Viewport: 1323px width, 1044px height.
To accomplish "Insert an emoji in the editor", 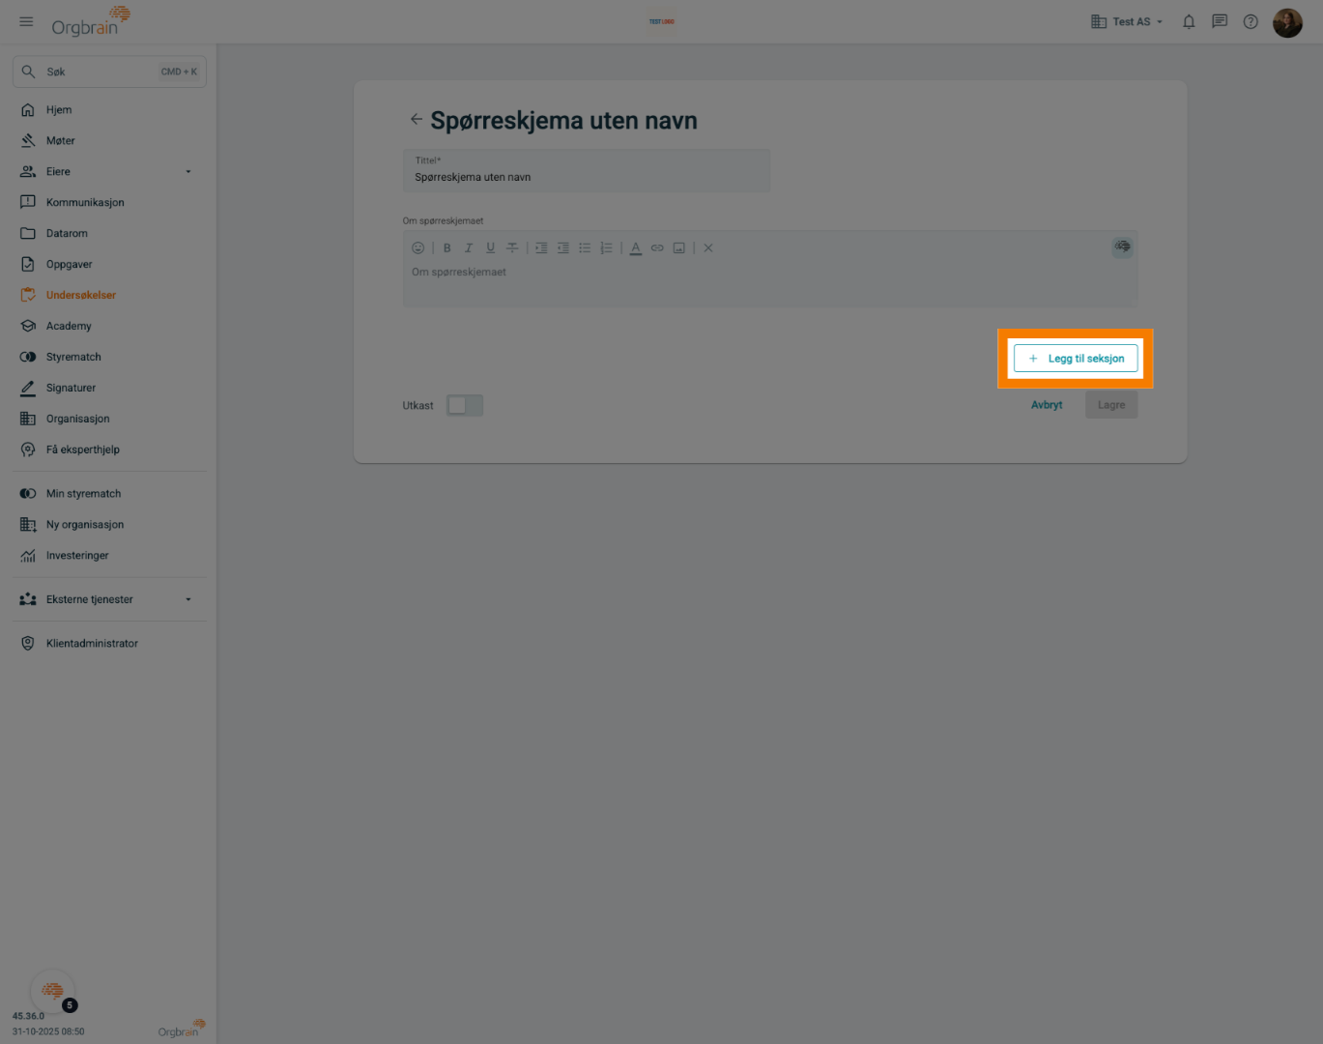I will tap(418, 248).
